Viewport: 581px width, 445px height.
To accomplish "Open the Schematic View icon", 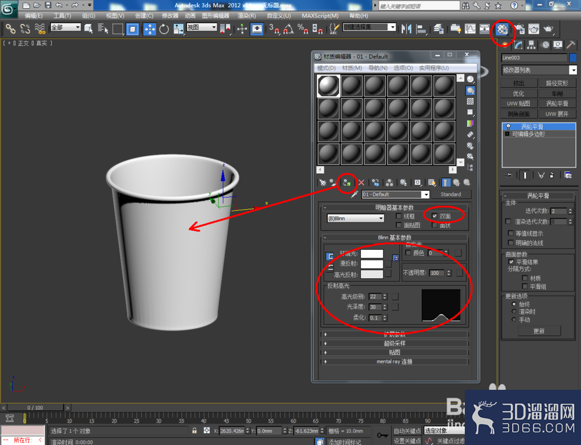I will click(x=485, y=29).
